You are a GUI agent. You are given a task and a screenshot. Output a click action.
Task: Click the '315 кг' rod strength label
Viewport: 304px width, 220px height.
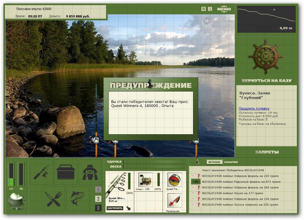point(113,201)
